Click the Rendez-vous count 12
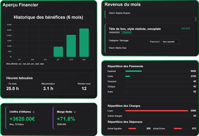This screenshot has width=199, height=136. coord(84,89)
